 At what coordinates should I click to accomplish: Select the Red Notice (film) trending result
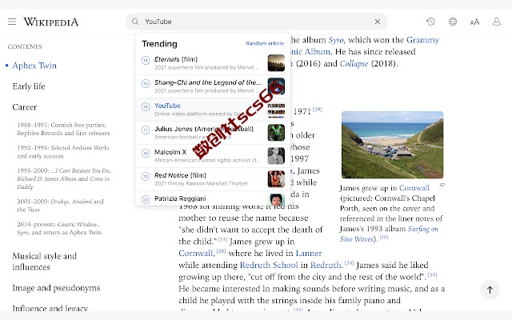[x=213, y=179]
